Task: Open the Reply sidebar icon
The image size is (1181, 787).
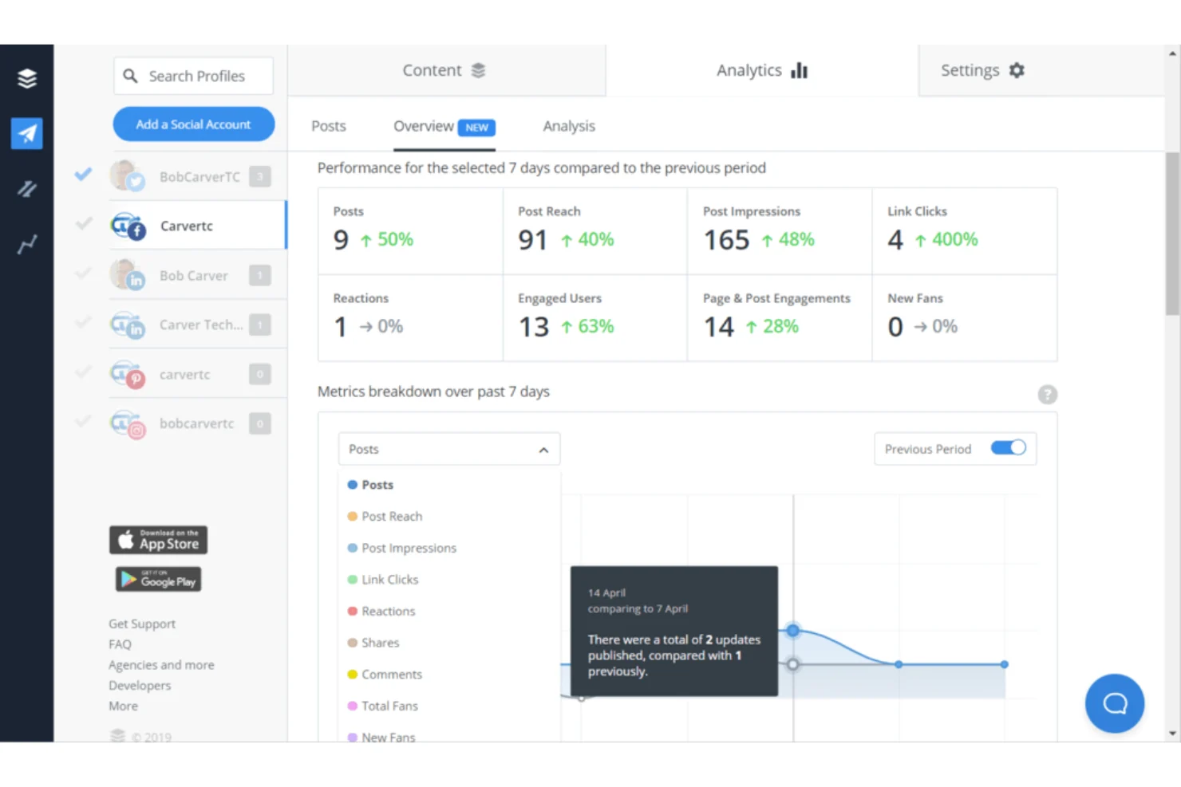Action: [x=27, y=189]
